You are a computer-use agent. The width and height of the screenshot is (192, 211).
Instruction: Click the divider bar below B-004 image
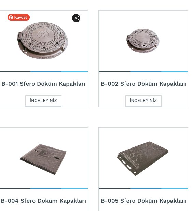point(44,189)
